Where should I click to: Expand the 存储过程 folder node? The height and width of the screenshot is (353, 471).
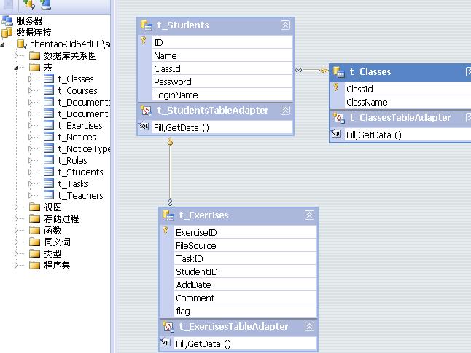17,219
